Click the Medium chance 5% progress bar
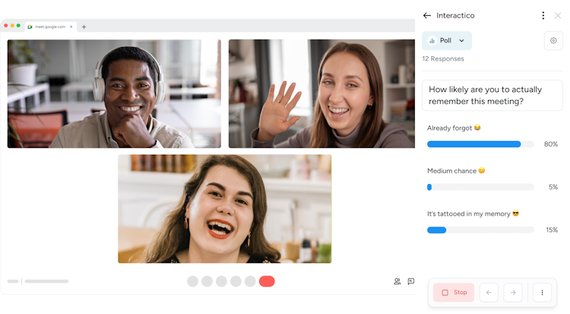Viewport: 570px width, 314px height. tap(480, 187)
